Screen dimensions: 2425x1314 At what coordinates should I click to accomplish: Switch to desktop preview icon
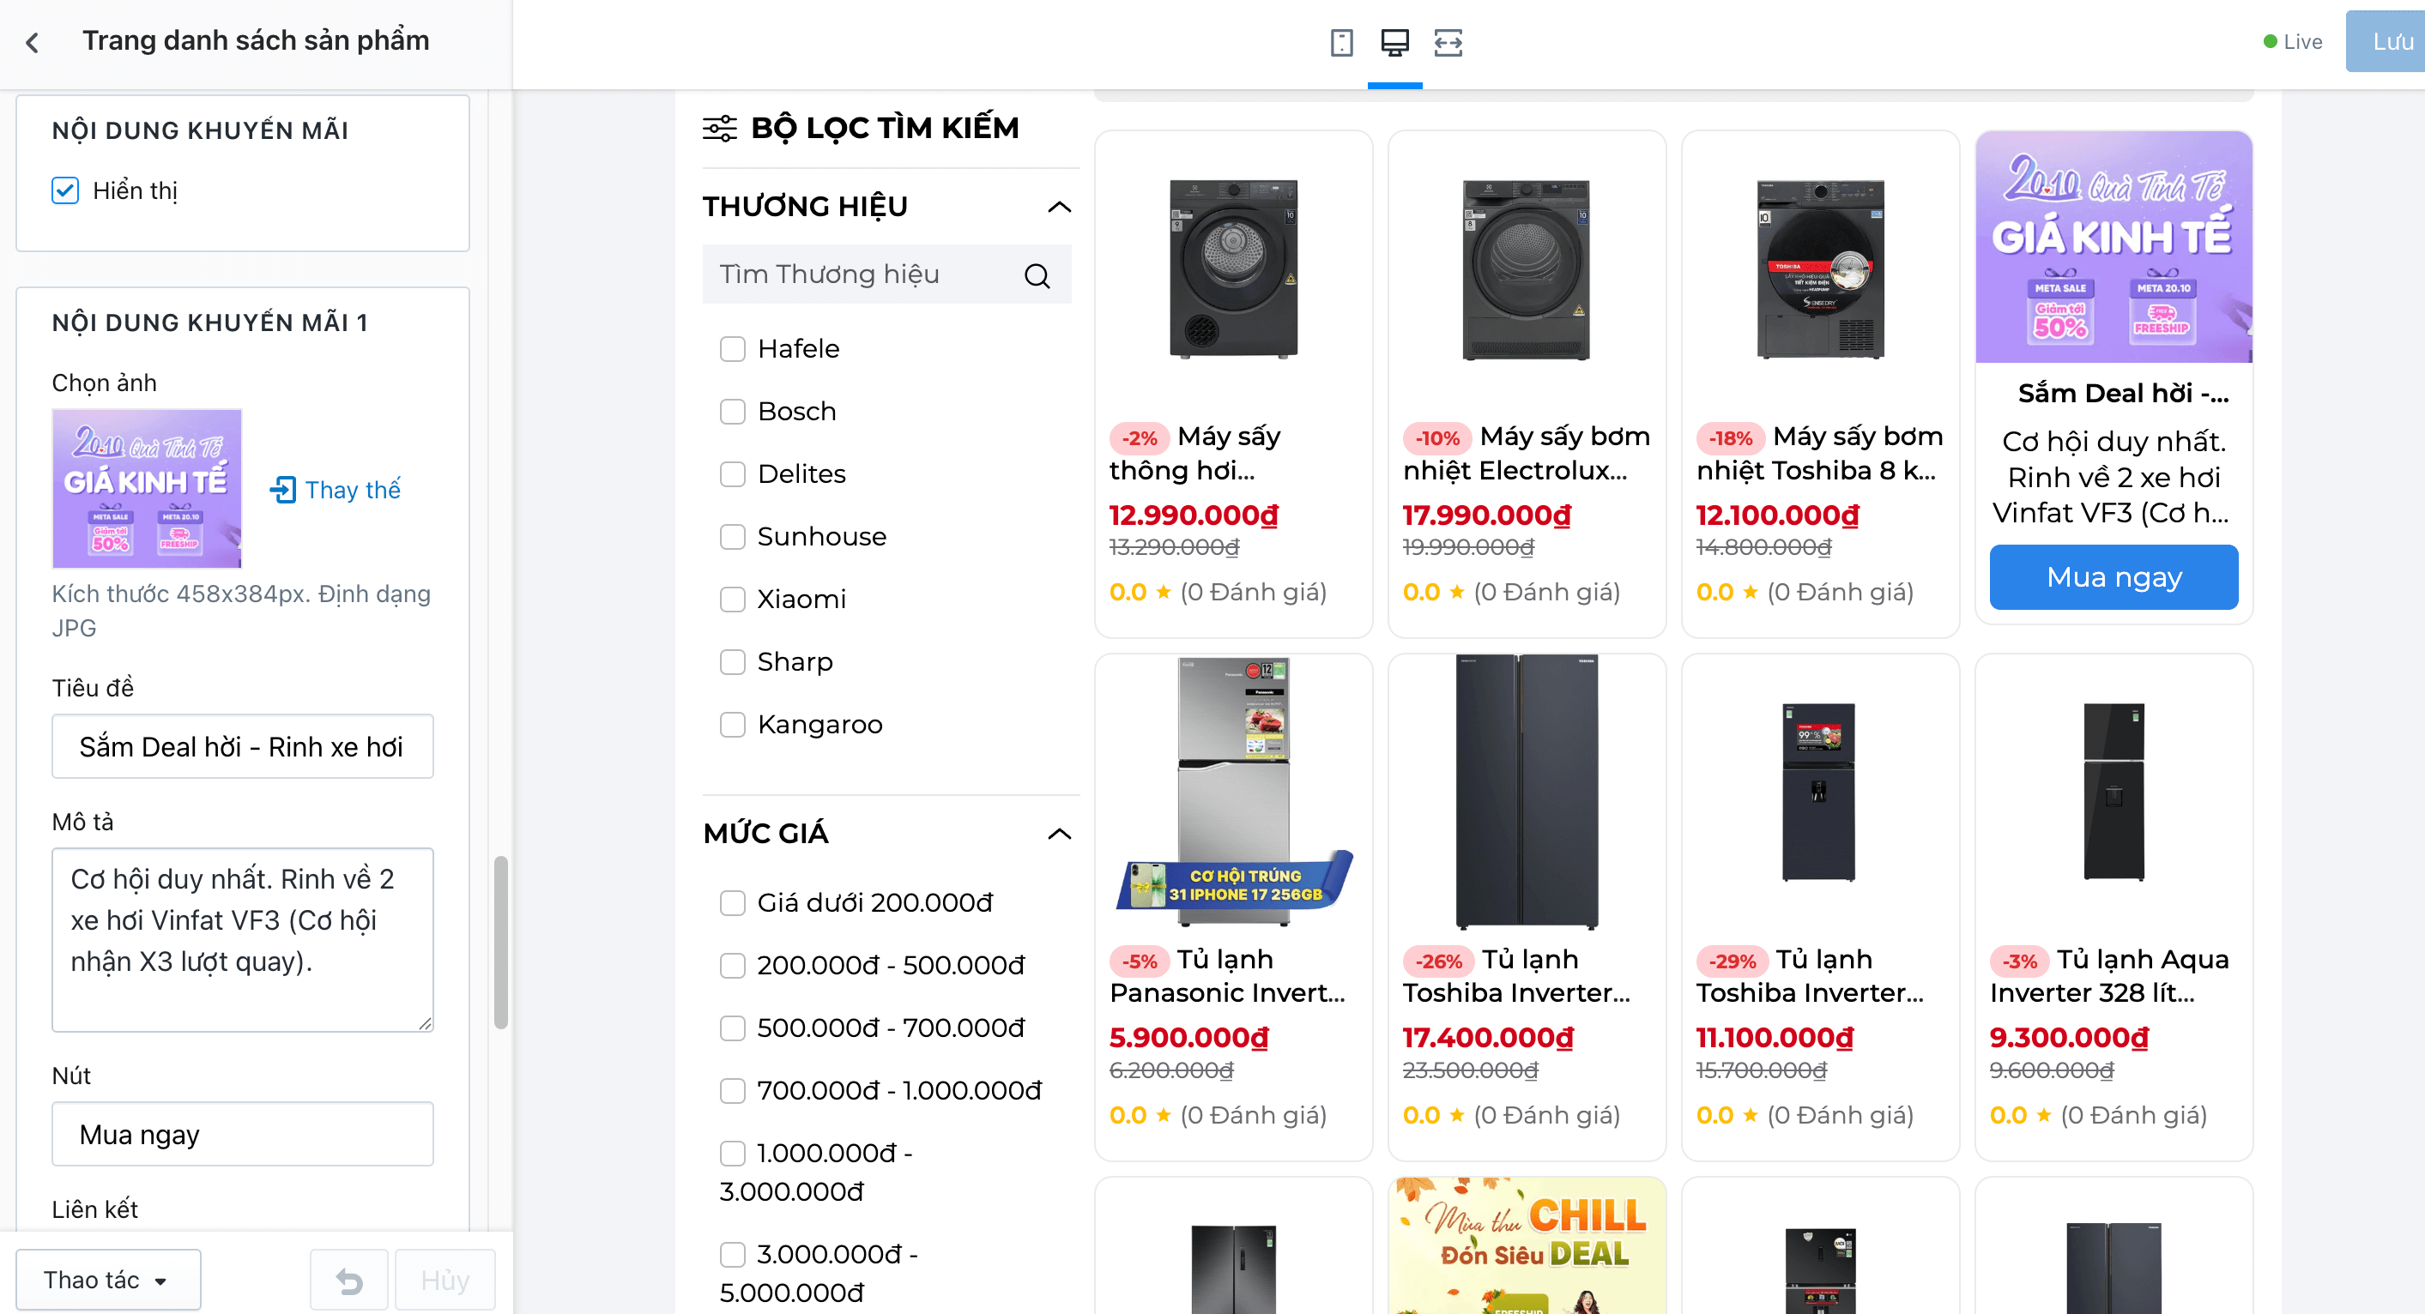[x=1394, y=42]
